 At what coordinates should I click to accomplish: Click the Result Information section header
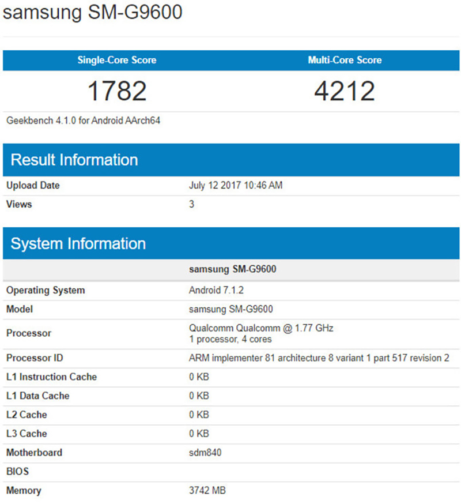pos(72,160)
